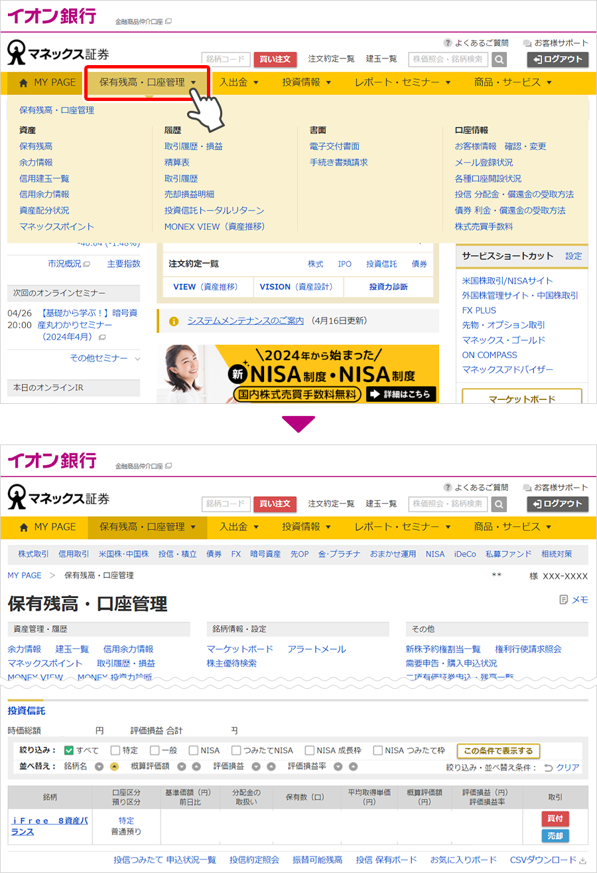Screen dimensions: 597x873
Task: Expand 入出金 menu in upper screenshot
Action: pos(239,82)
